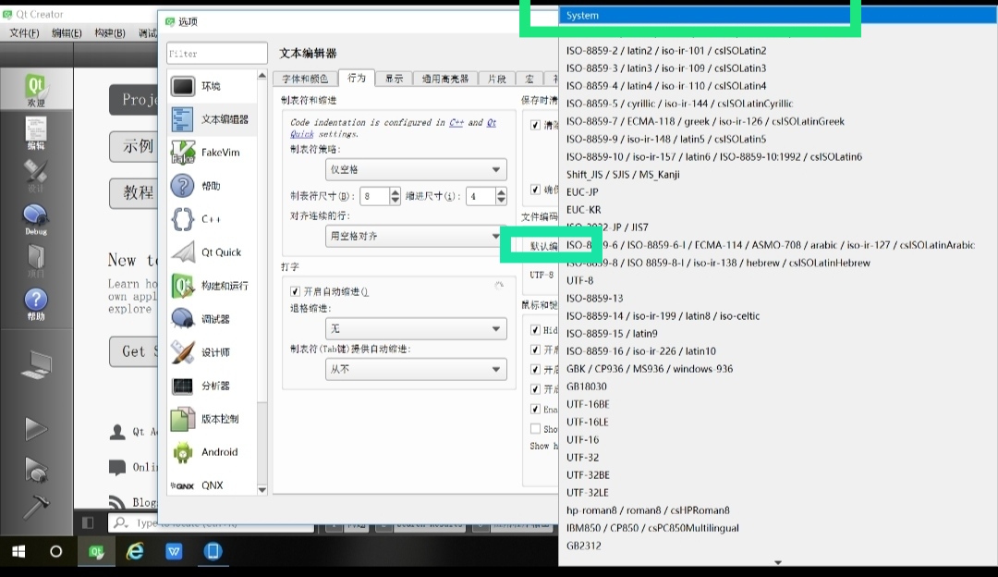Switch to the Behavior tab
The height and width of the screenshot is (577, 998).
[357, 78]
